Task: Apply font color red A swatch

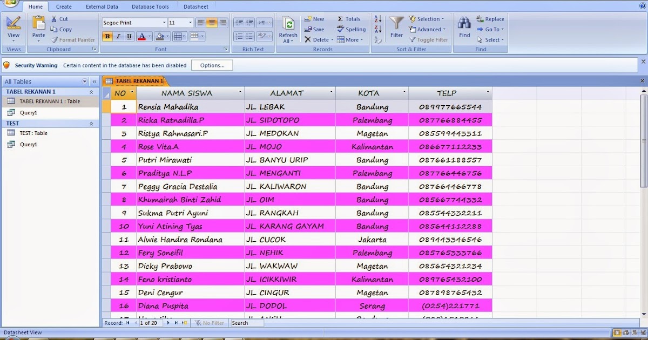Action: pos(141,37)
